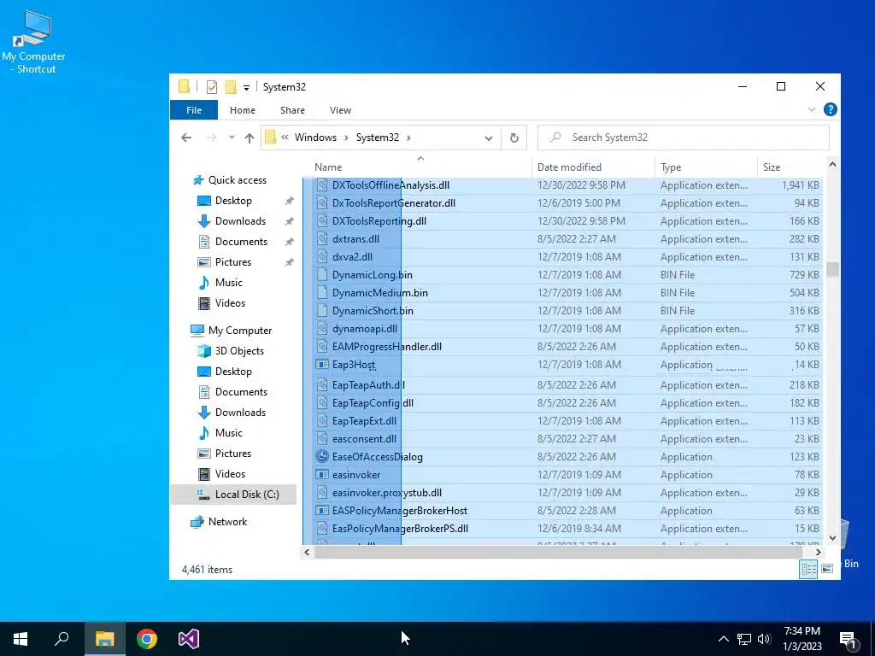Click the EaseOfAccessDialog application icon
The height and width of the screenshot is (656, 875).
[322, 456]
